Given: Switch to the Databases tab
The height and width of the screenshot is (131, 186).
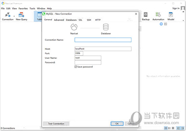Looking at the screenshot, I should point(71,20).
